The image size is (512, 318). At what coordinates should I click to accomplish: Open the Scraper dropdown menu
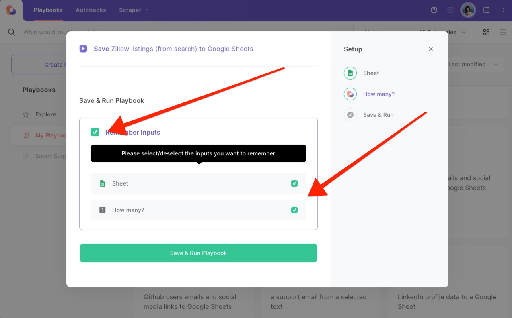pyautogui.click(x=134, y=10)
